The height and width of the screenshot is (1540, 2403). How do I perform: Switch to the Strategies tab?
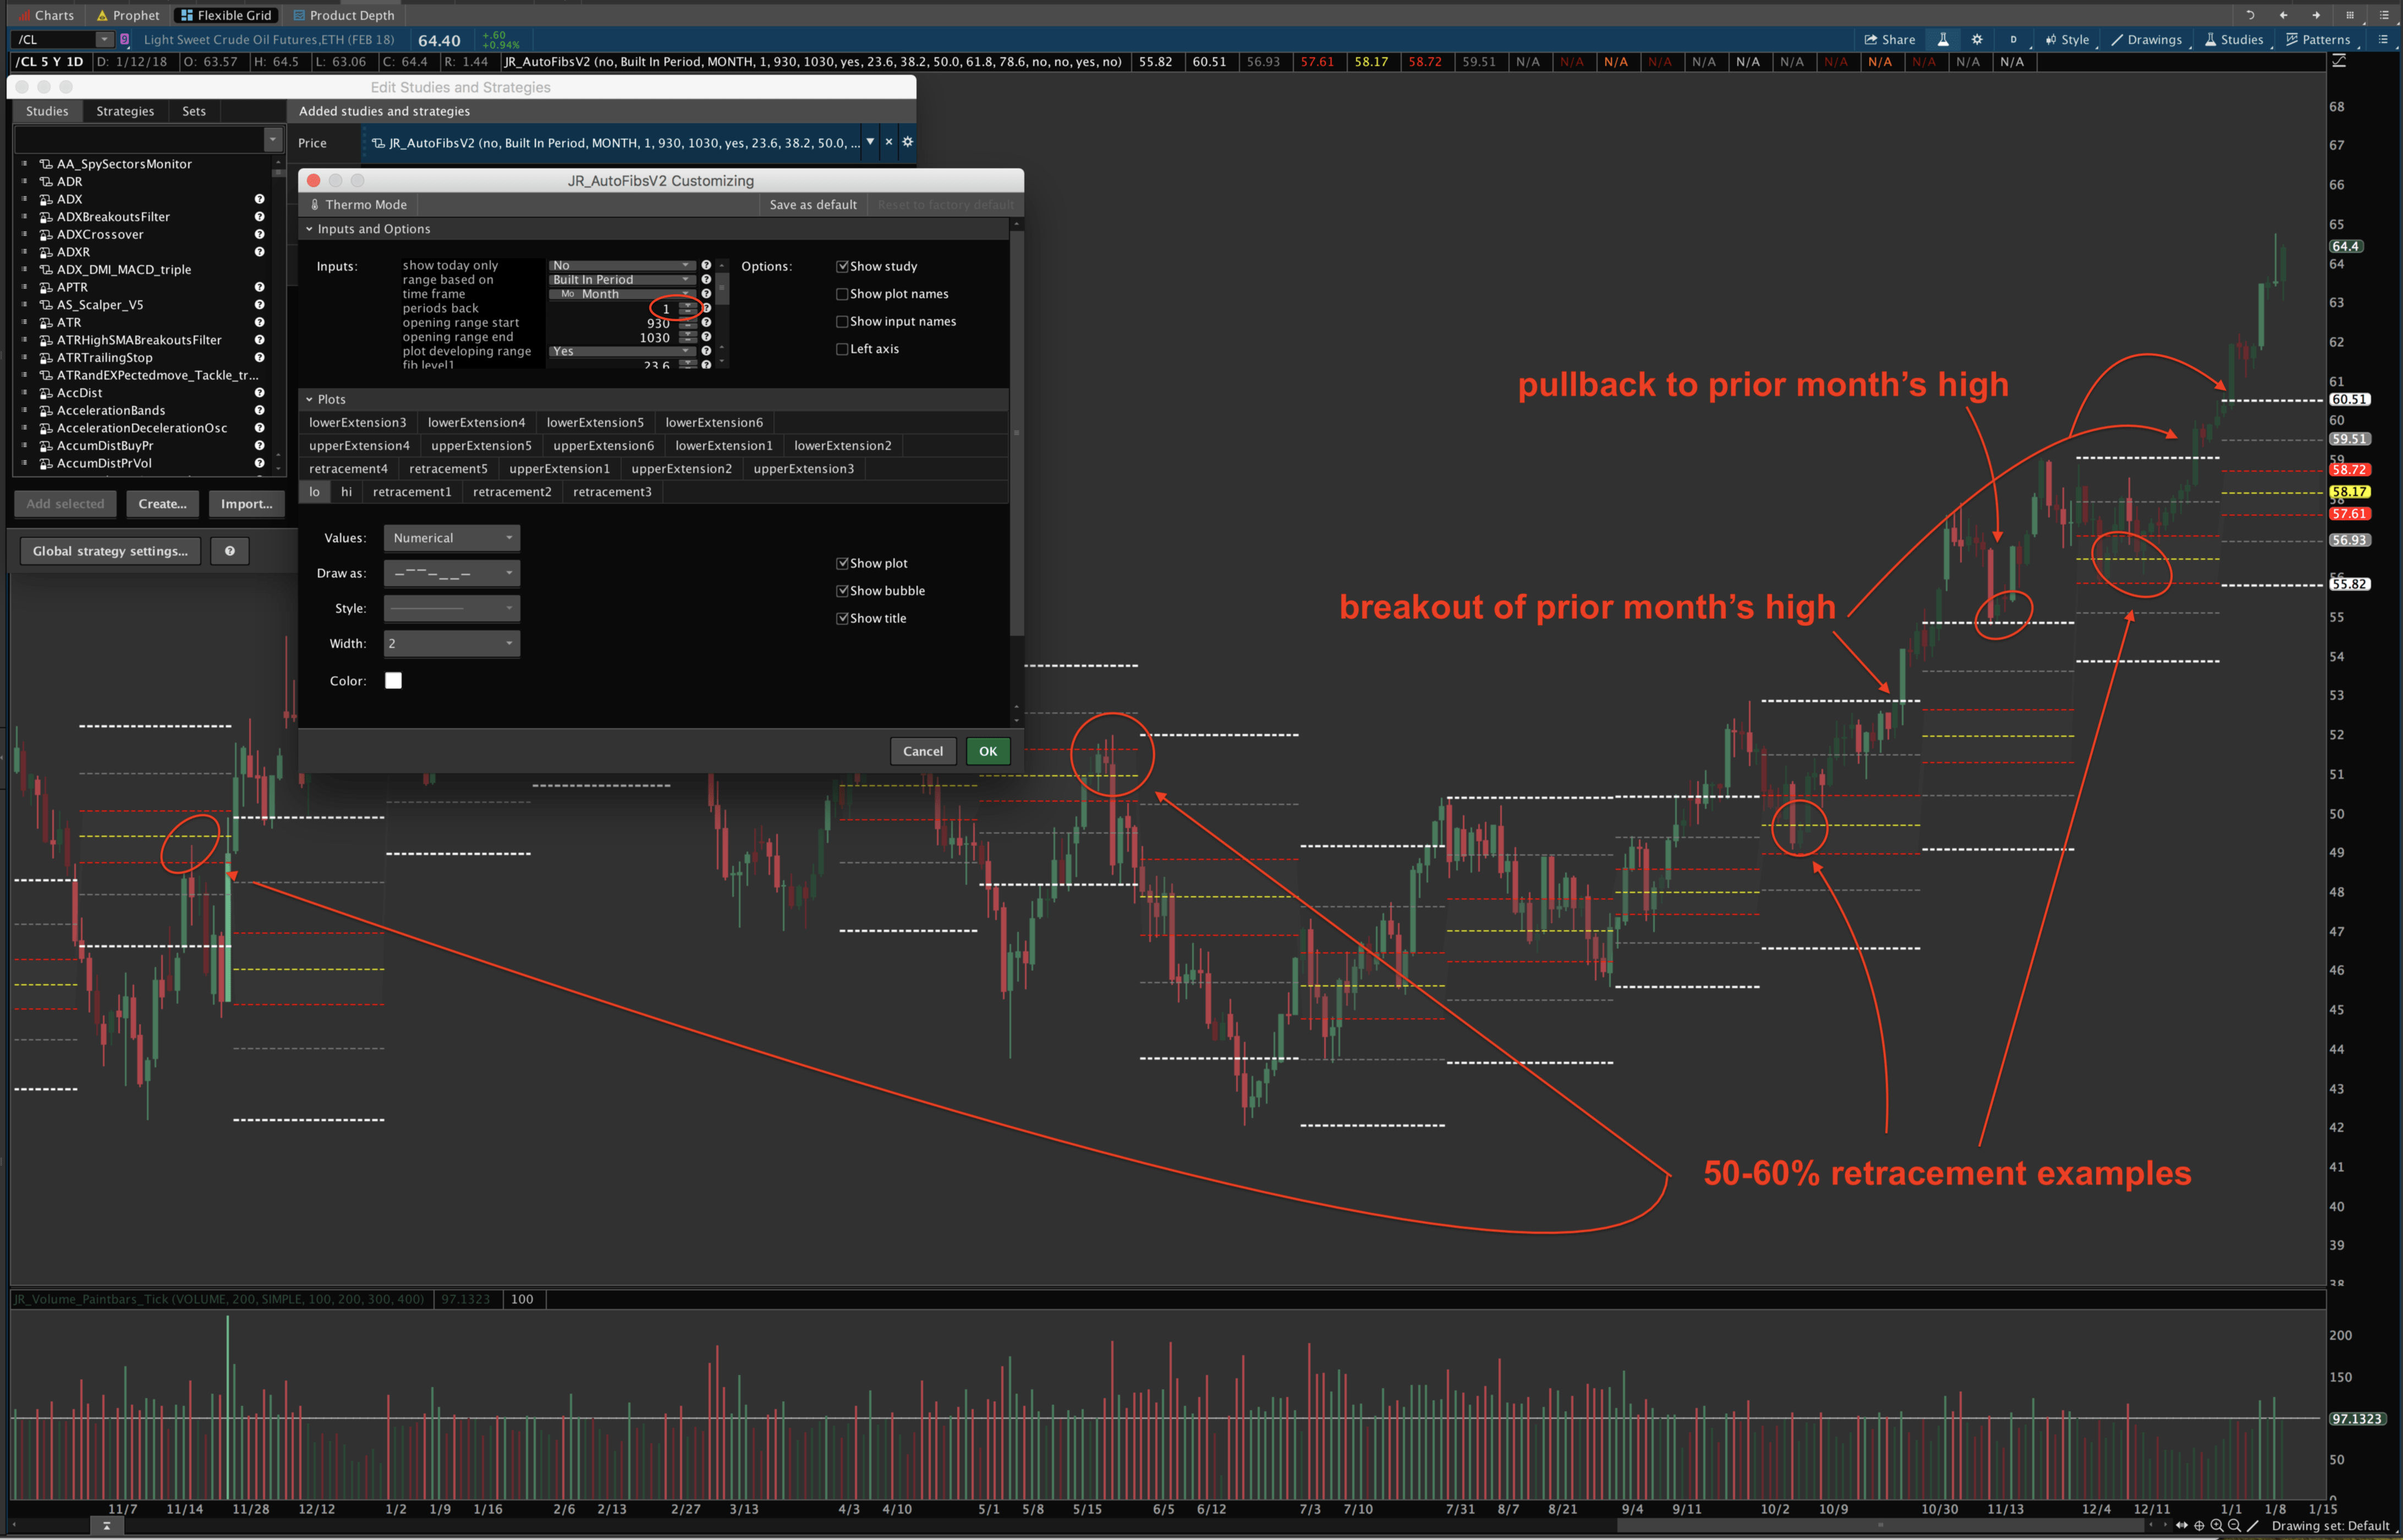pyautogui.click(x=125, y=111)
